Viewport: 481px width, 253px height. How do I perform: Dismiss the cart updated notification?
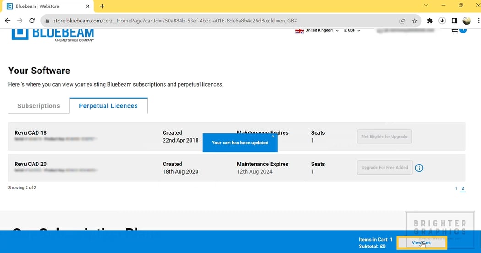point(273,137)
